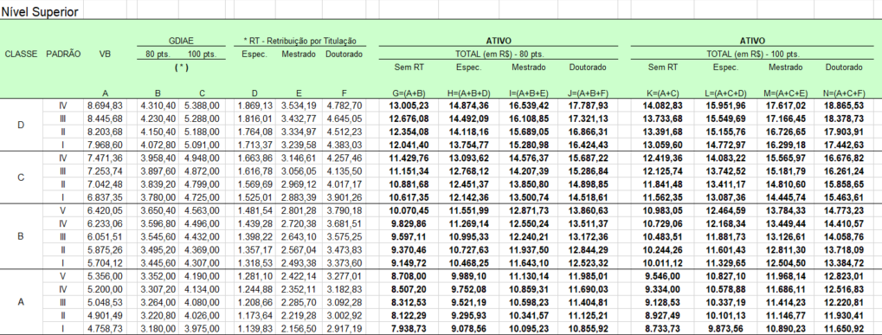
Task: Select the '( * )' note under GDIAE
Action: (181, 68)
